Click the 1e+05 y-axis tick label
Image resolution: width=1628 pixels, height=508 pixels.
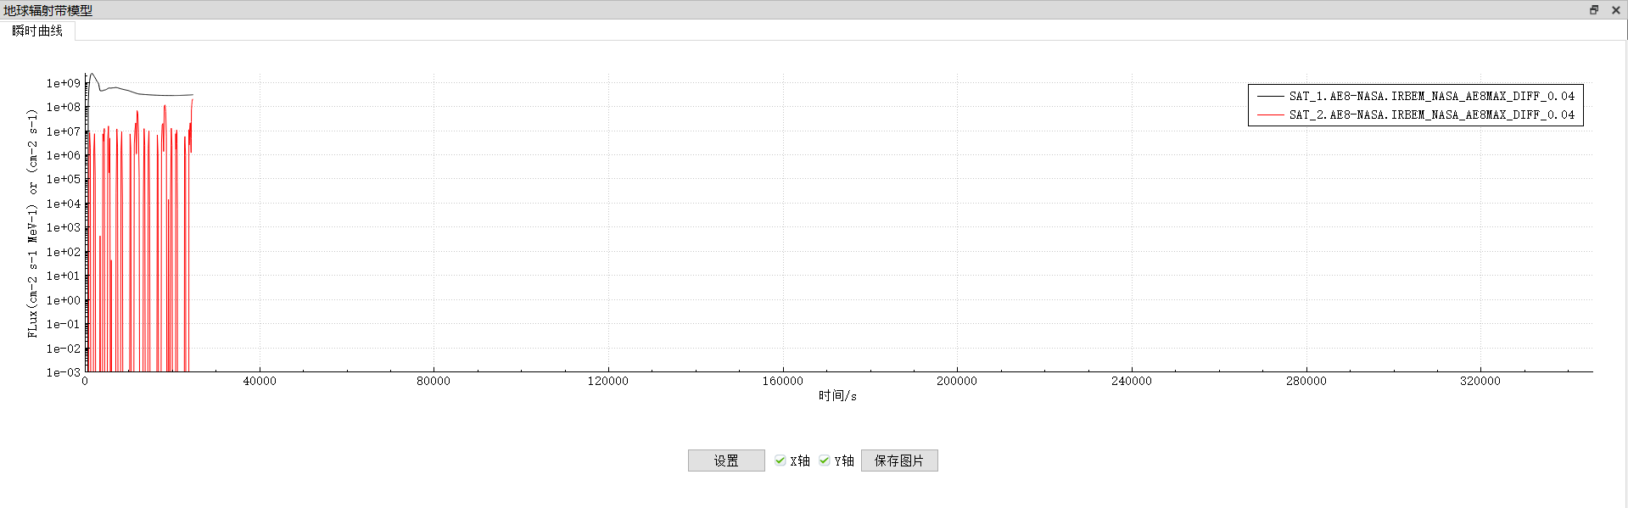click(64, 179)
